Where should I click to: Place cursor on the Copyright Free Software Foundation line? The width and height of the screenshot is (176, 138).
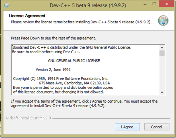60,78
